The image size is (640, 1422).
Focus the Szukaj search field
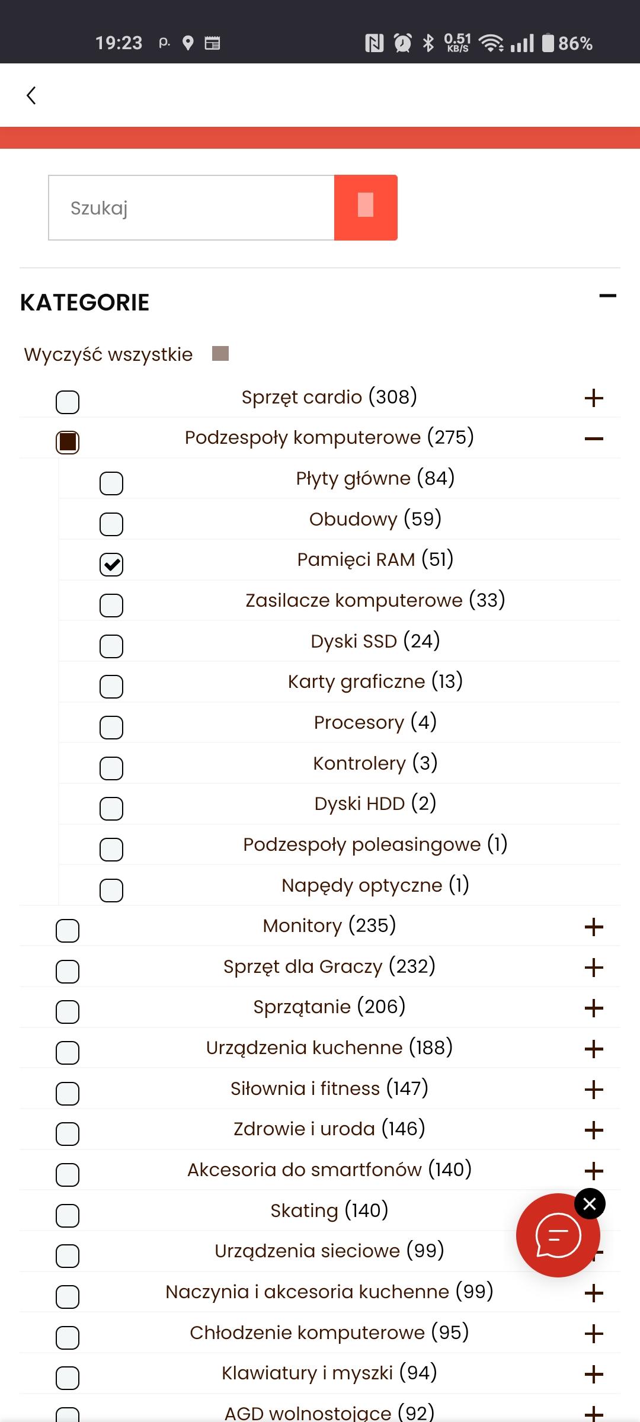[191, 208]
